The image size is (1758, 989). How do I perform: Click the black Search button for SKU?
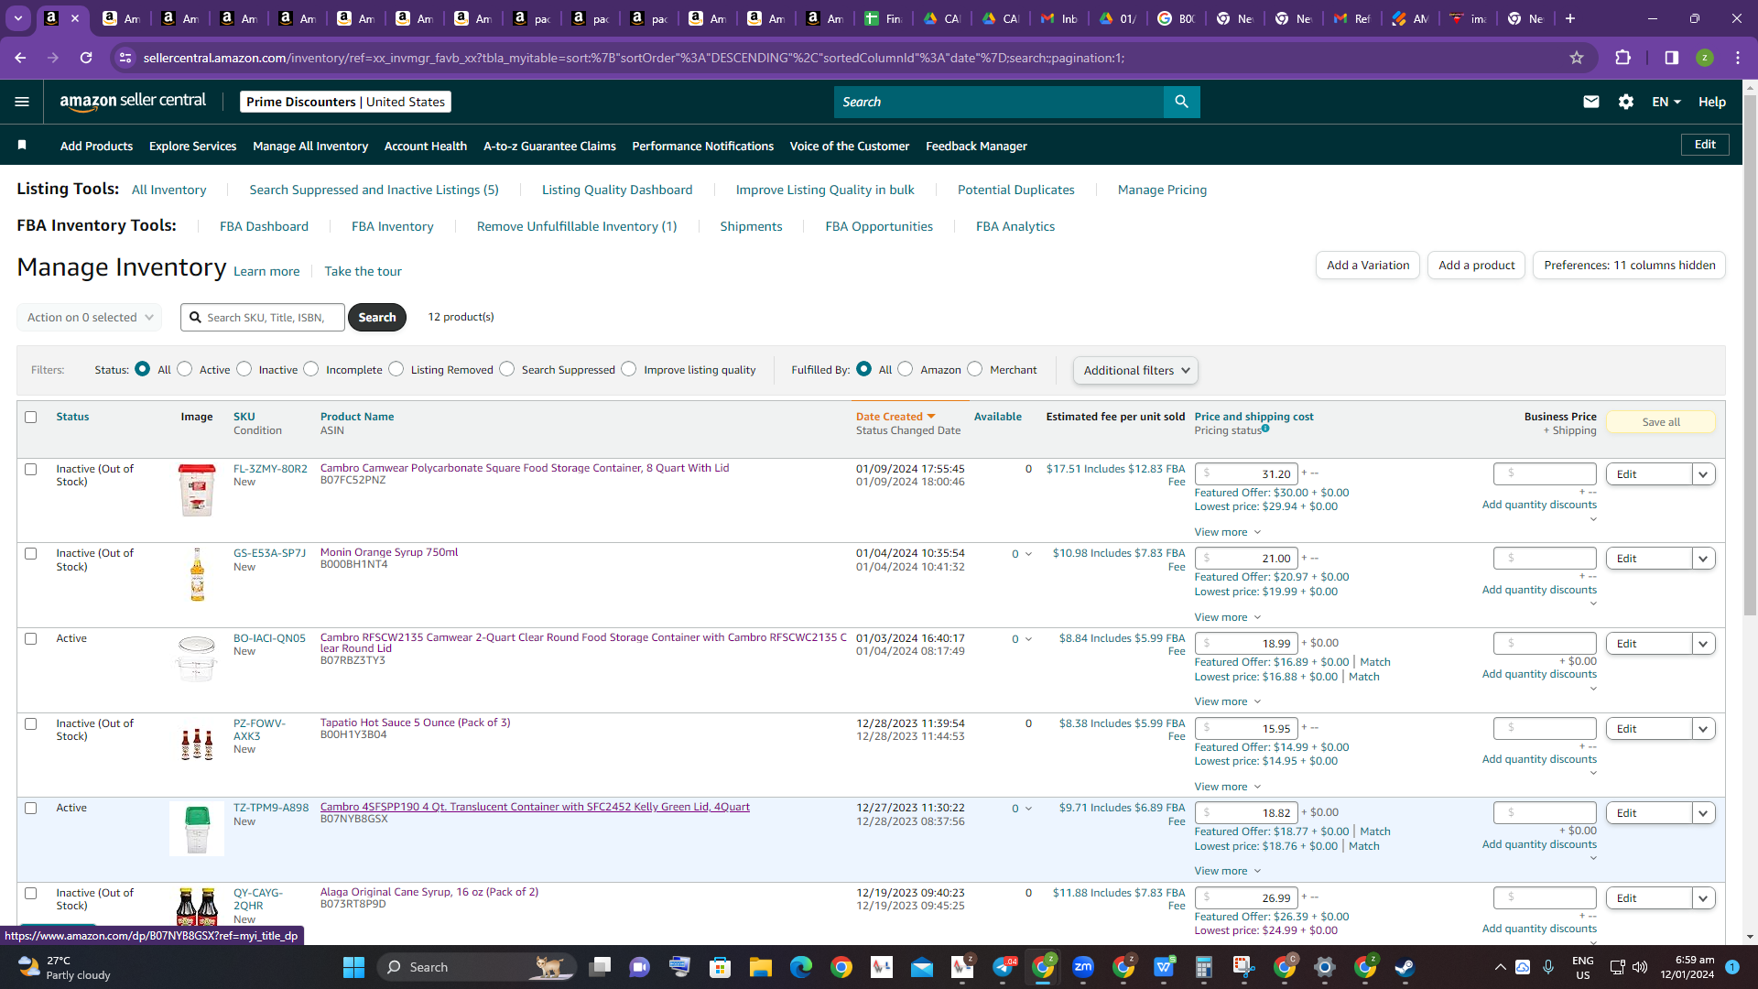[377, 318]
